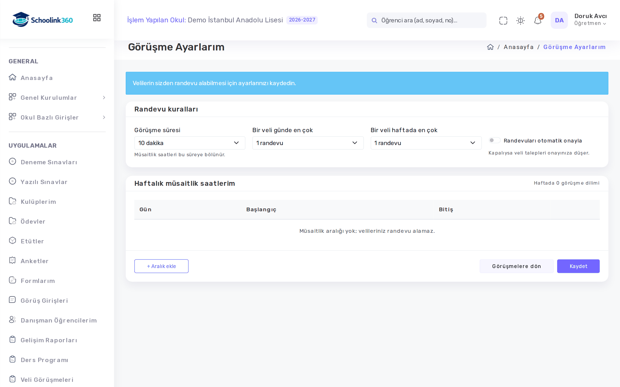Click the search magnifier icon
620x387 pixels.
point(374,20)
